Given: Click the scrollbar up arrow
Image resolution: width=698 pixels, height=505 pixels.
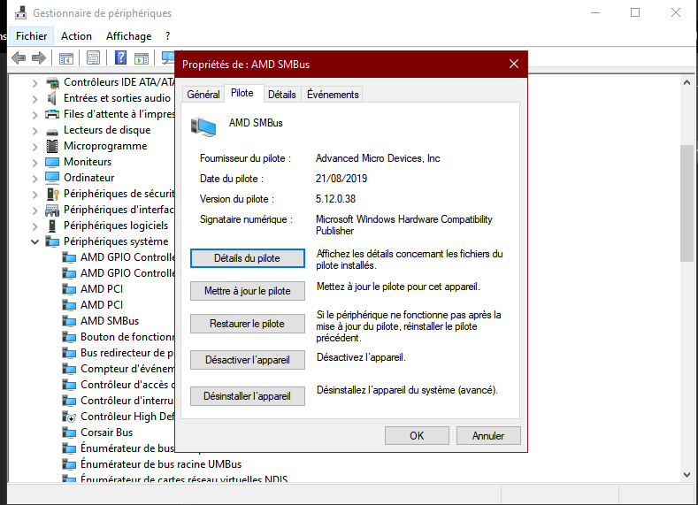Looking at the screenshot, I should [x=686, y=82].
